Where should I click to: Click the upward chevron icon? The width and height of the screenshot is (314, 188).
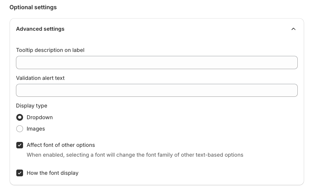[x=293, y=29]
